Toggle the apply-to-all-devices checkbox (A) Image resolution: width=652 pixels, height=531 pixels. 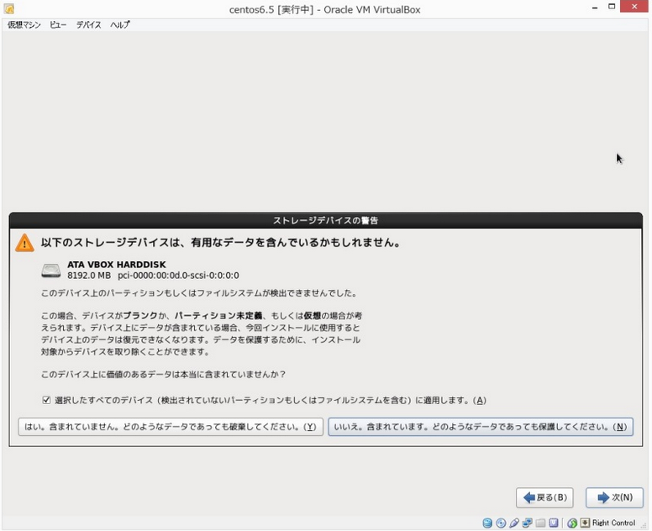[x=46, y=400]
